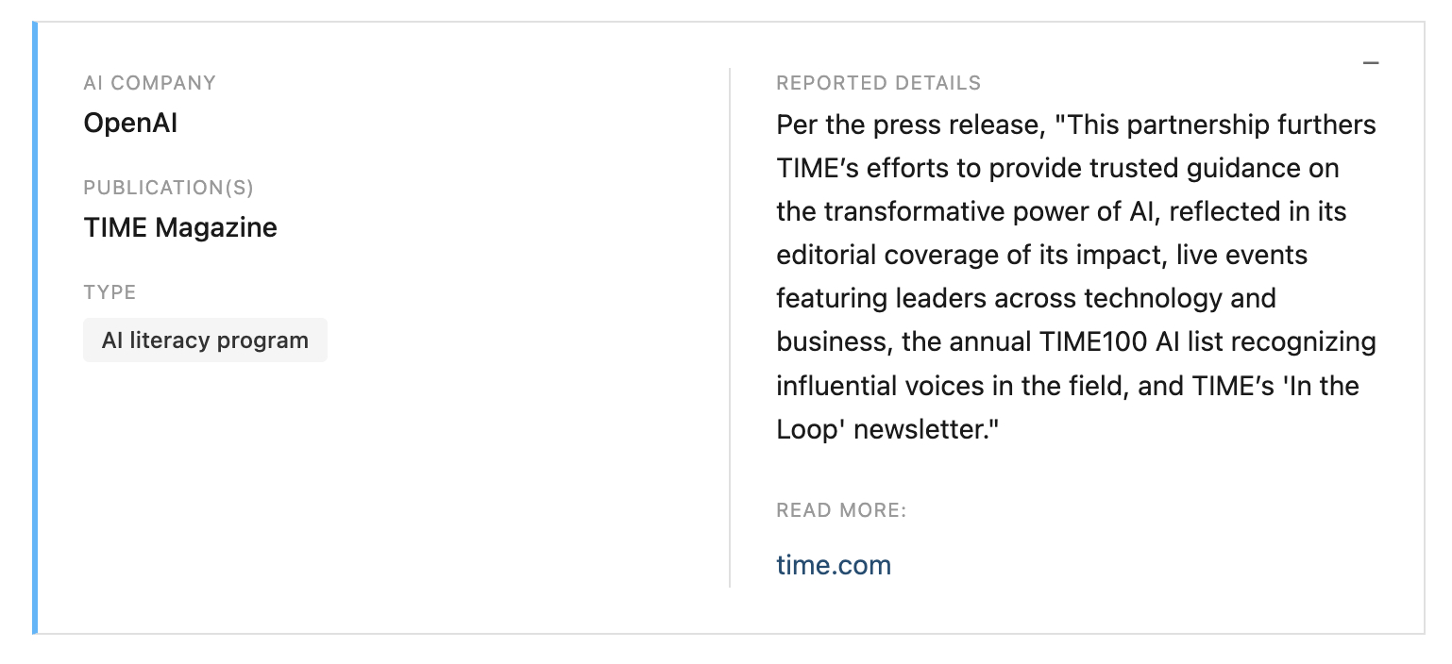Click the TIME Magazine publication name
1452x664 pixels.
(x=180, y=227)
